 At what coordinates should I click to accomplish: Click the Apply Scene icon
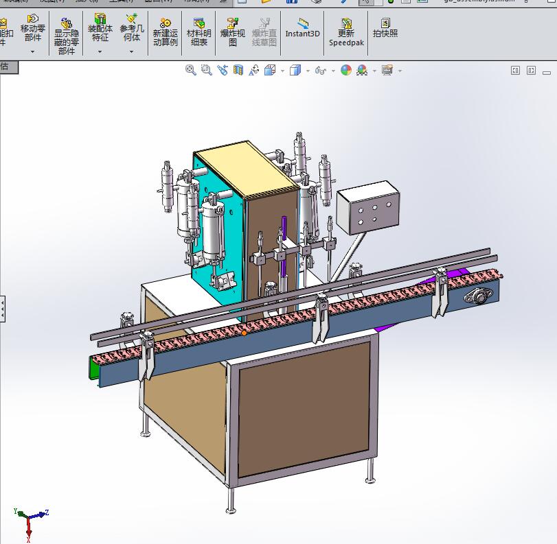pos(361,70)
